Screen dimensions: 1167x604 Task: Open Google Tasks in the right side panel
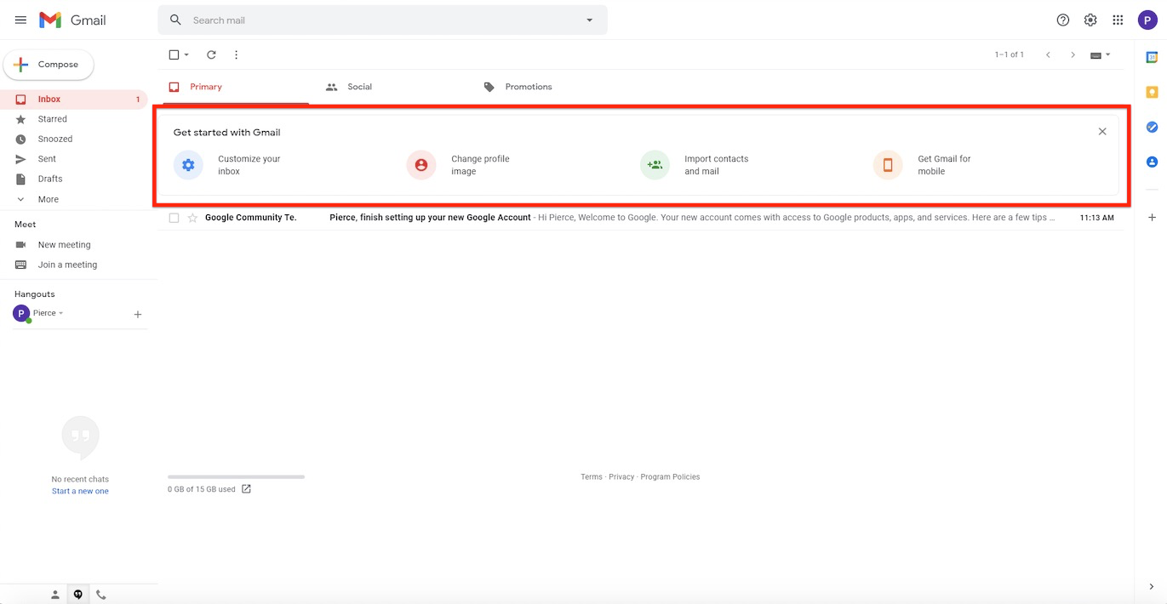1152,127
